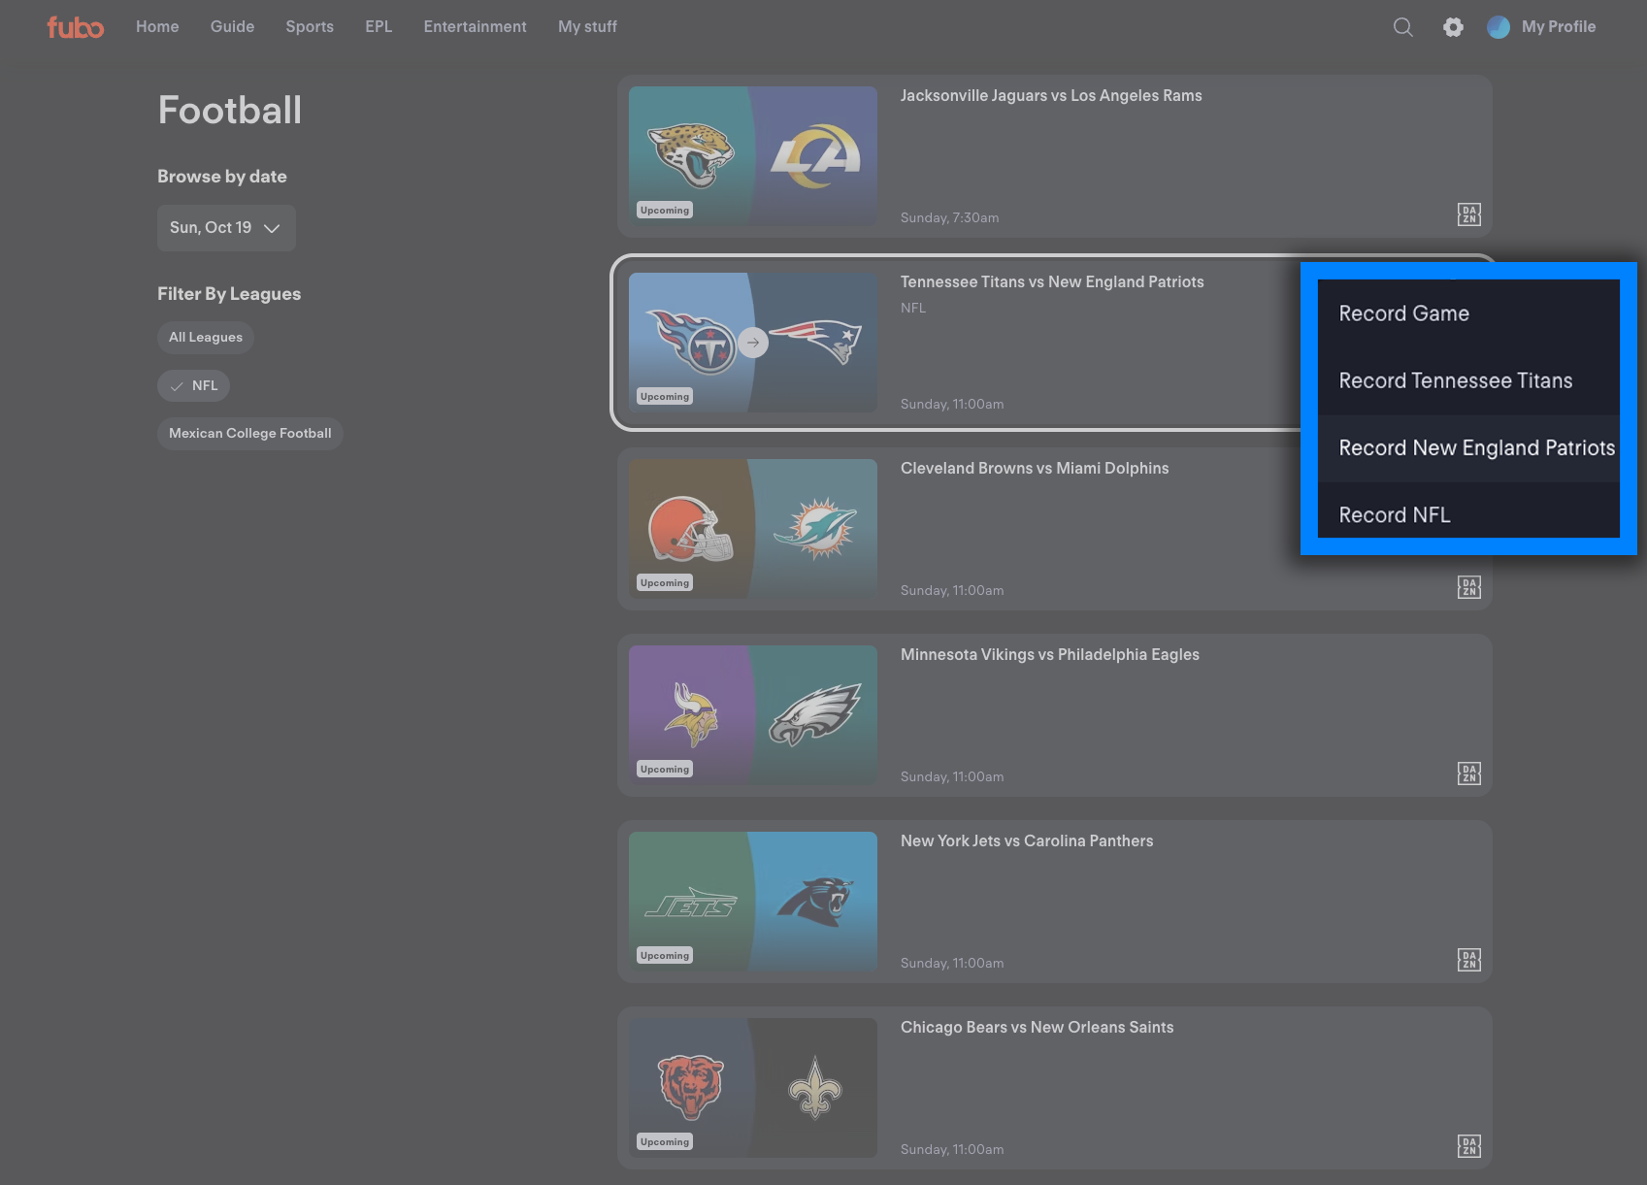Click the Jets vs Panthers thumbnail

[x=753, y=902]
